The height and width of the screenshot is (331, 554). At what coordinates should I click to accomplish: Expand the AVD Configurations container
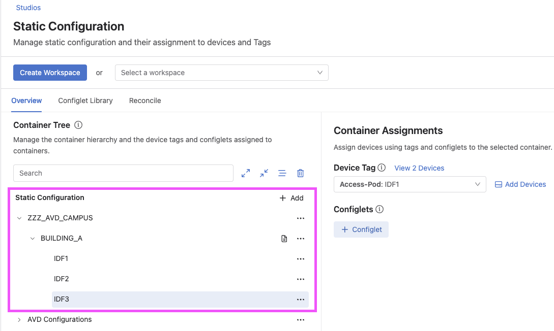click(19, 320)
